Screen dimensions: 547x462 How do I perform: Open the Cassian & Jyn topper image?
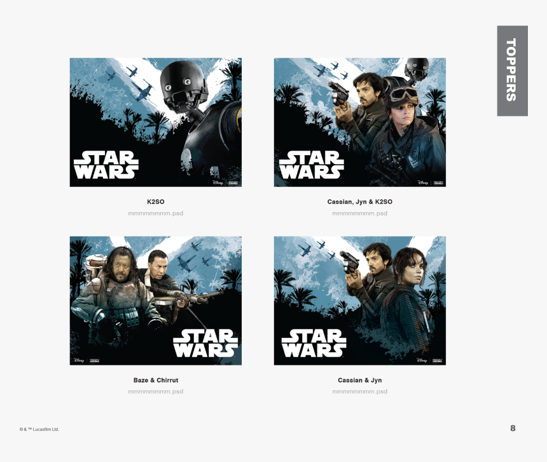pos(359,301)
